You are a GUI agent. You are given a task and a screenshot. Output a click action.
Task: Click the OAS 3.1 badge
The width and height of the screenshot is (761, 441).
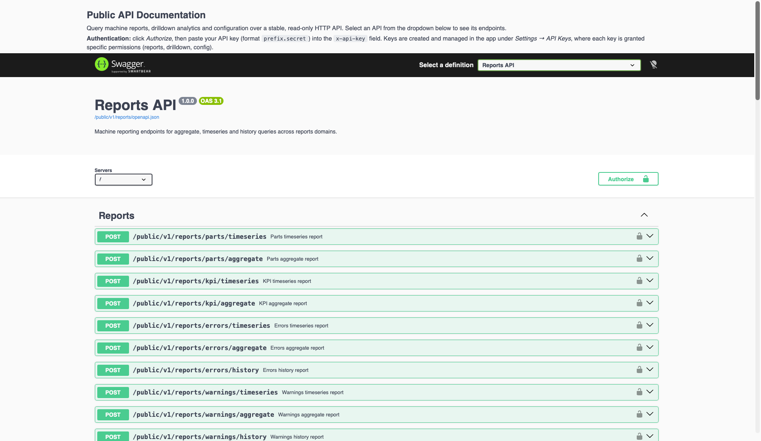click(x=211, y=101)
